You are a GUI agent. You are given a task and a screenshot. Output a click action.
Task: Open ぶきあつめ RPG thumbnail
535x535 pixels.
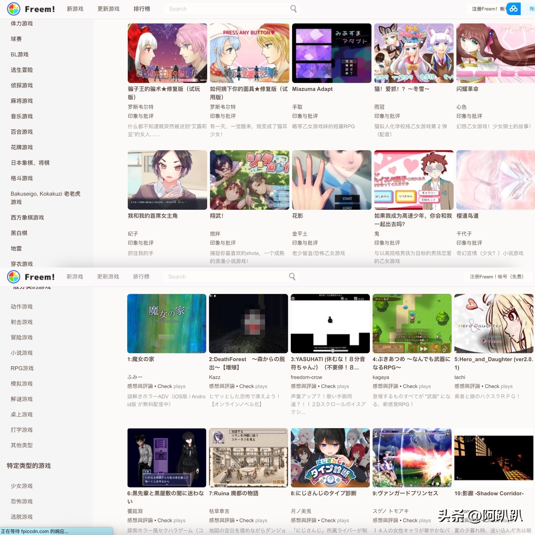(412, 323)
